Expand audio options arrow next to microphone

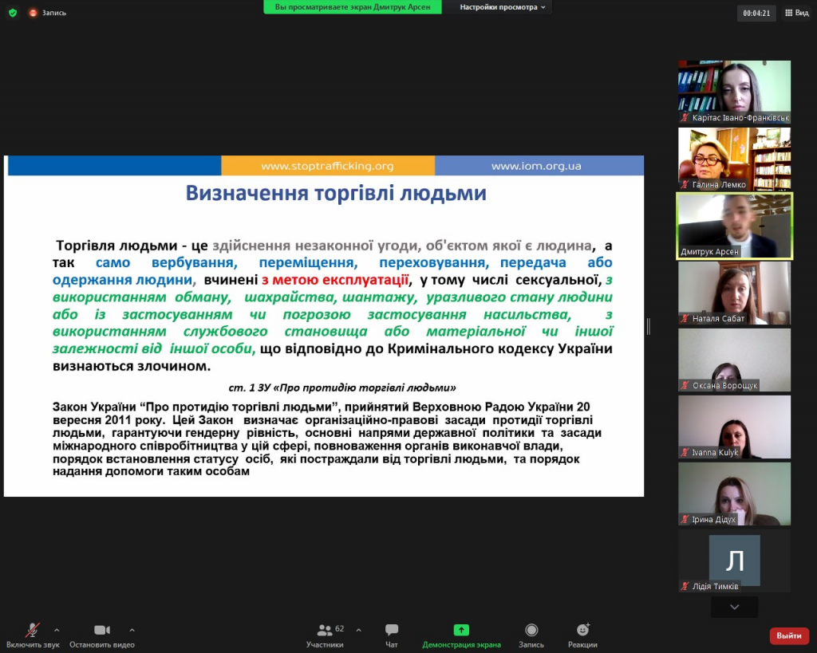(57, 630)
